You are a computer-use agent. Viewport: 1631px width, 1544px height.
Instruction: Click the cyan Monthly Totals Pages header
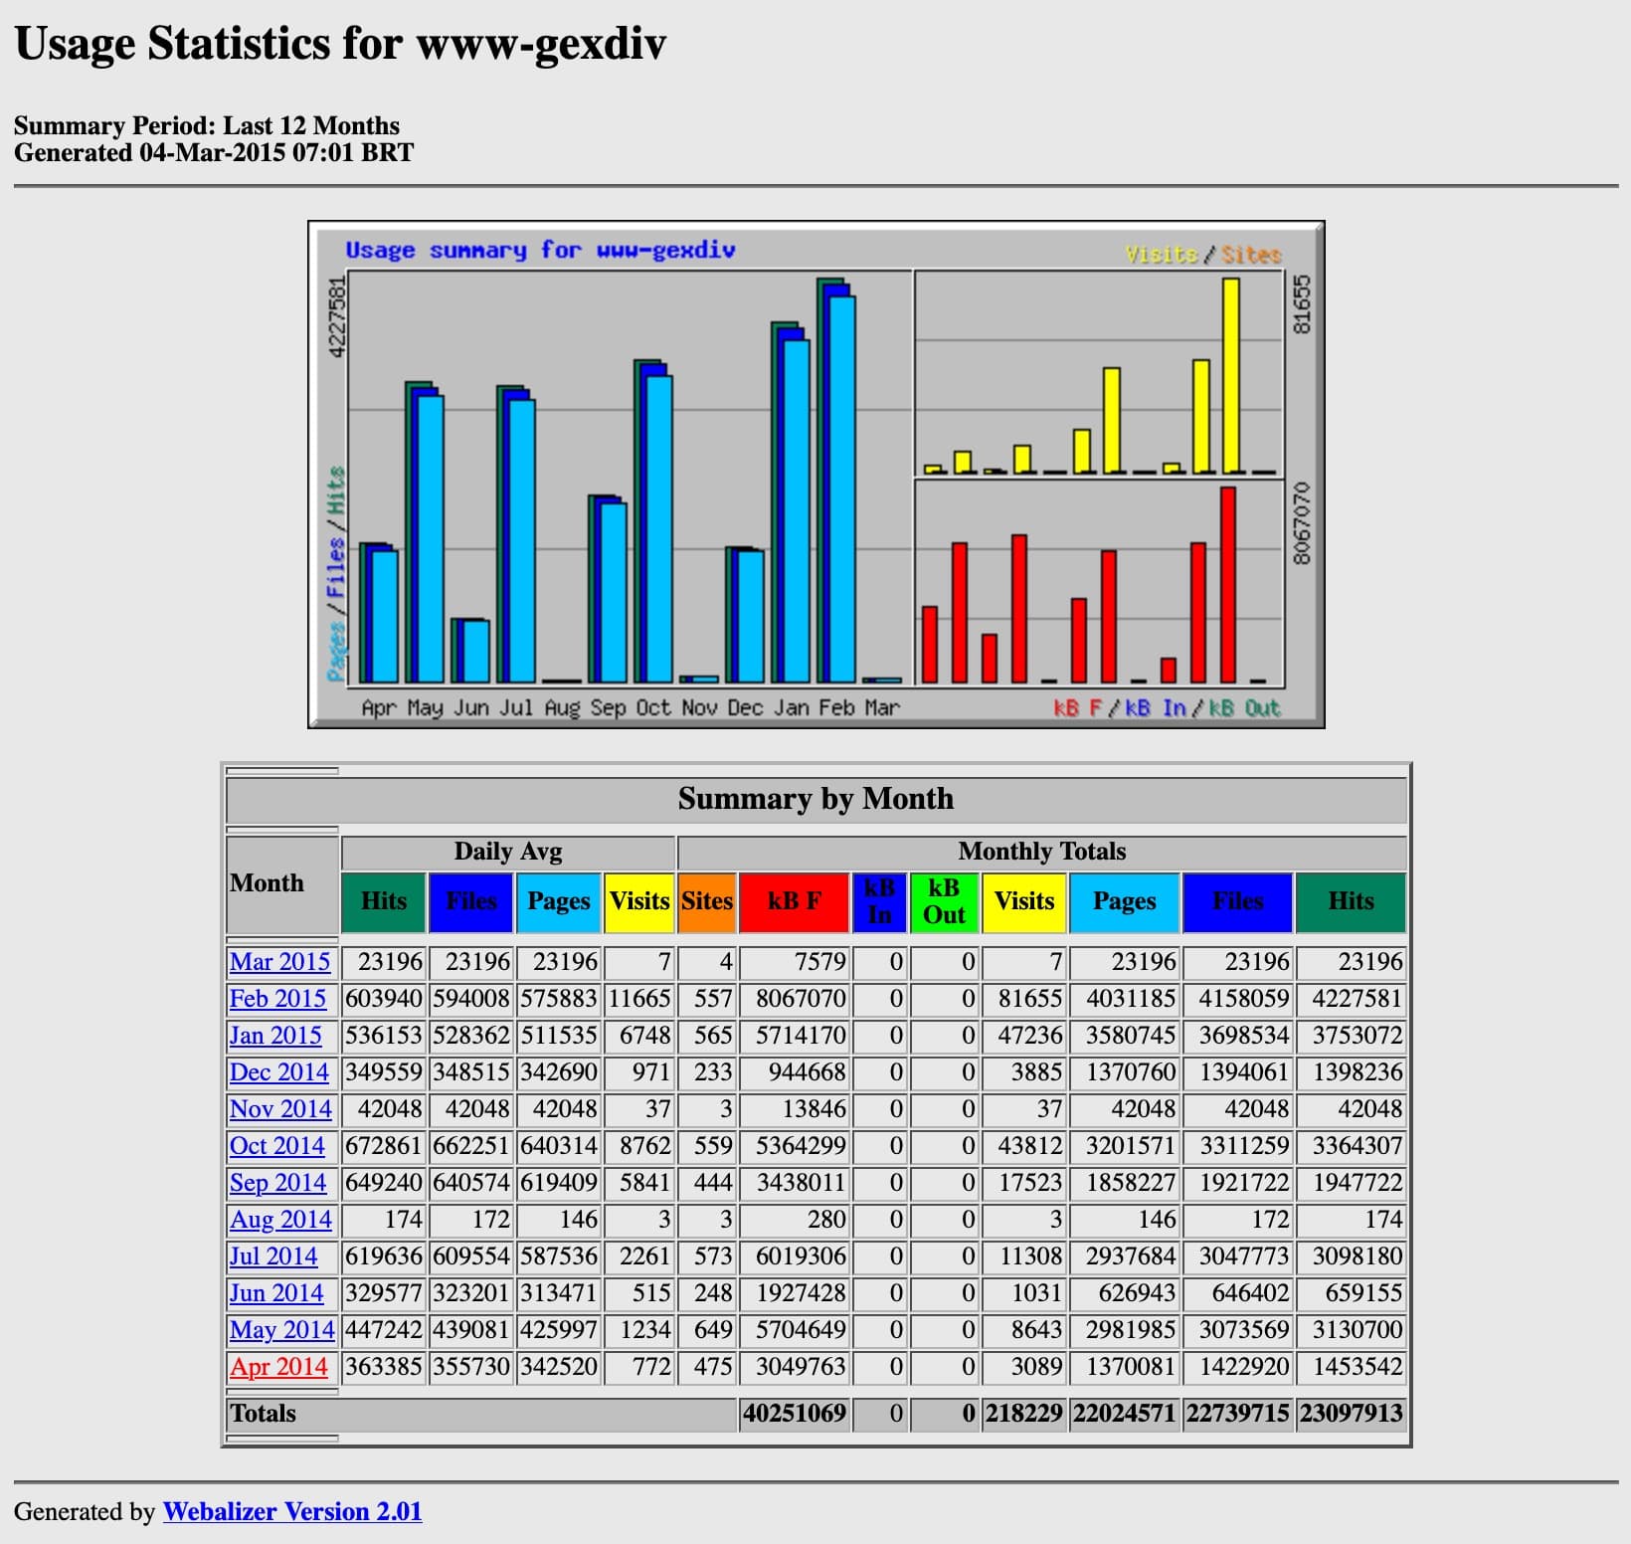pyautogui.click(x=1125, y=901)
